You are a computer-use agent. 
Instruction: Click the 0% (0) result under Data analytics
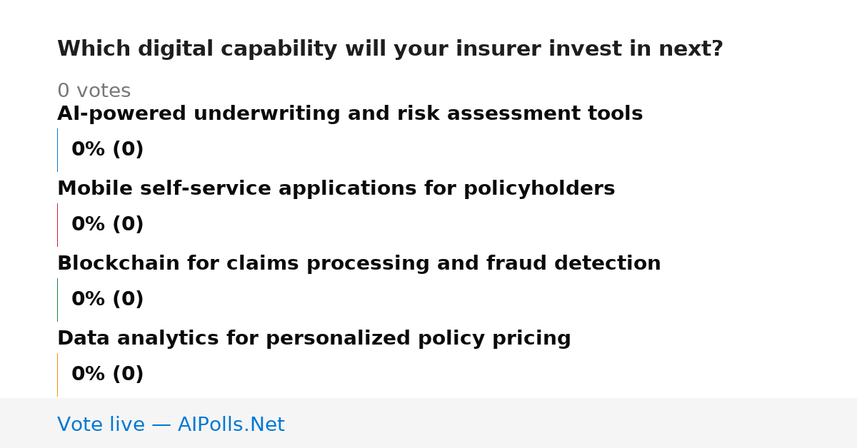click(108, 375)
